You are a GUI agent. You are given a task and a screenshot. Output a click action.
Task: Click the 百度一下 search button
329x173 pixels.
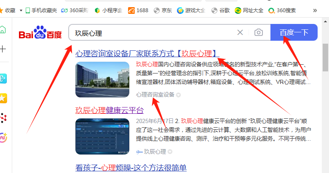pos(294,32)
